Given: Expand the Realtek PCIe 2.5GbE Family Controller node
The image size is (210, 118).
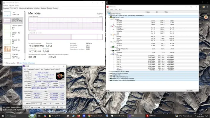Looking at the screenshot, I should click(x=109, y=78).
